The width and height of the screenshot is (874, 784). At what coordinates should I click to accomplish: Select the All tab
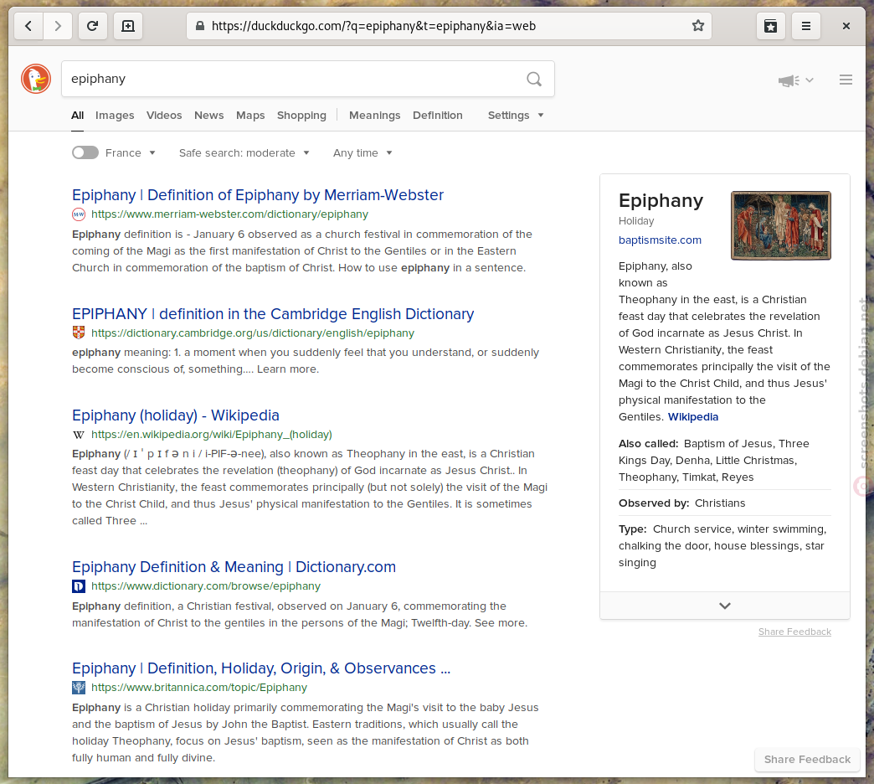(78, 116)
